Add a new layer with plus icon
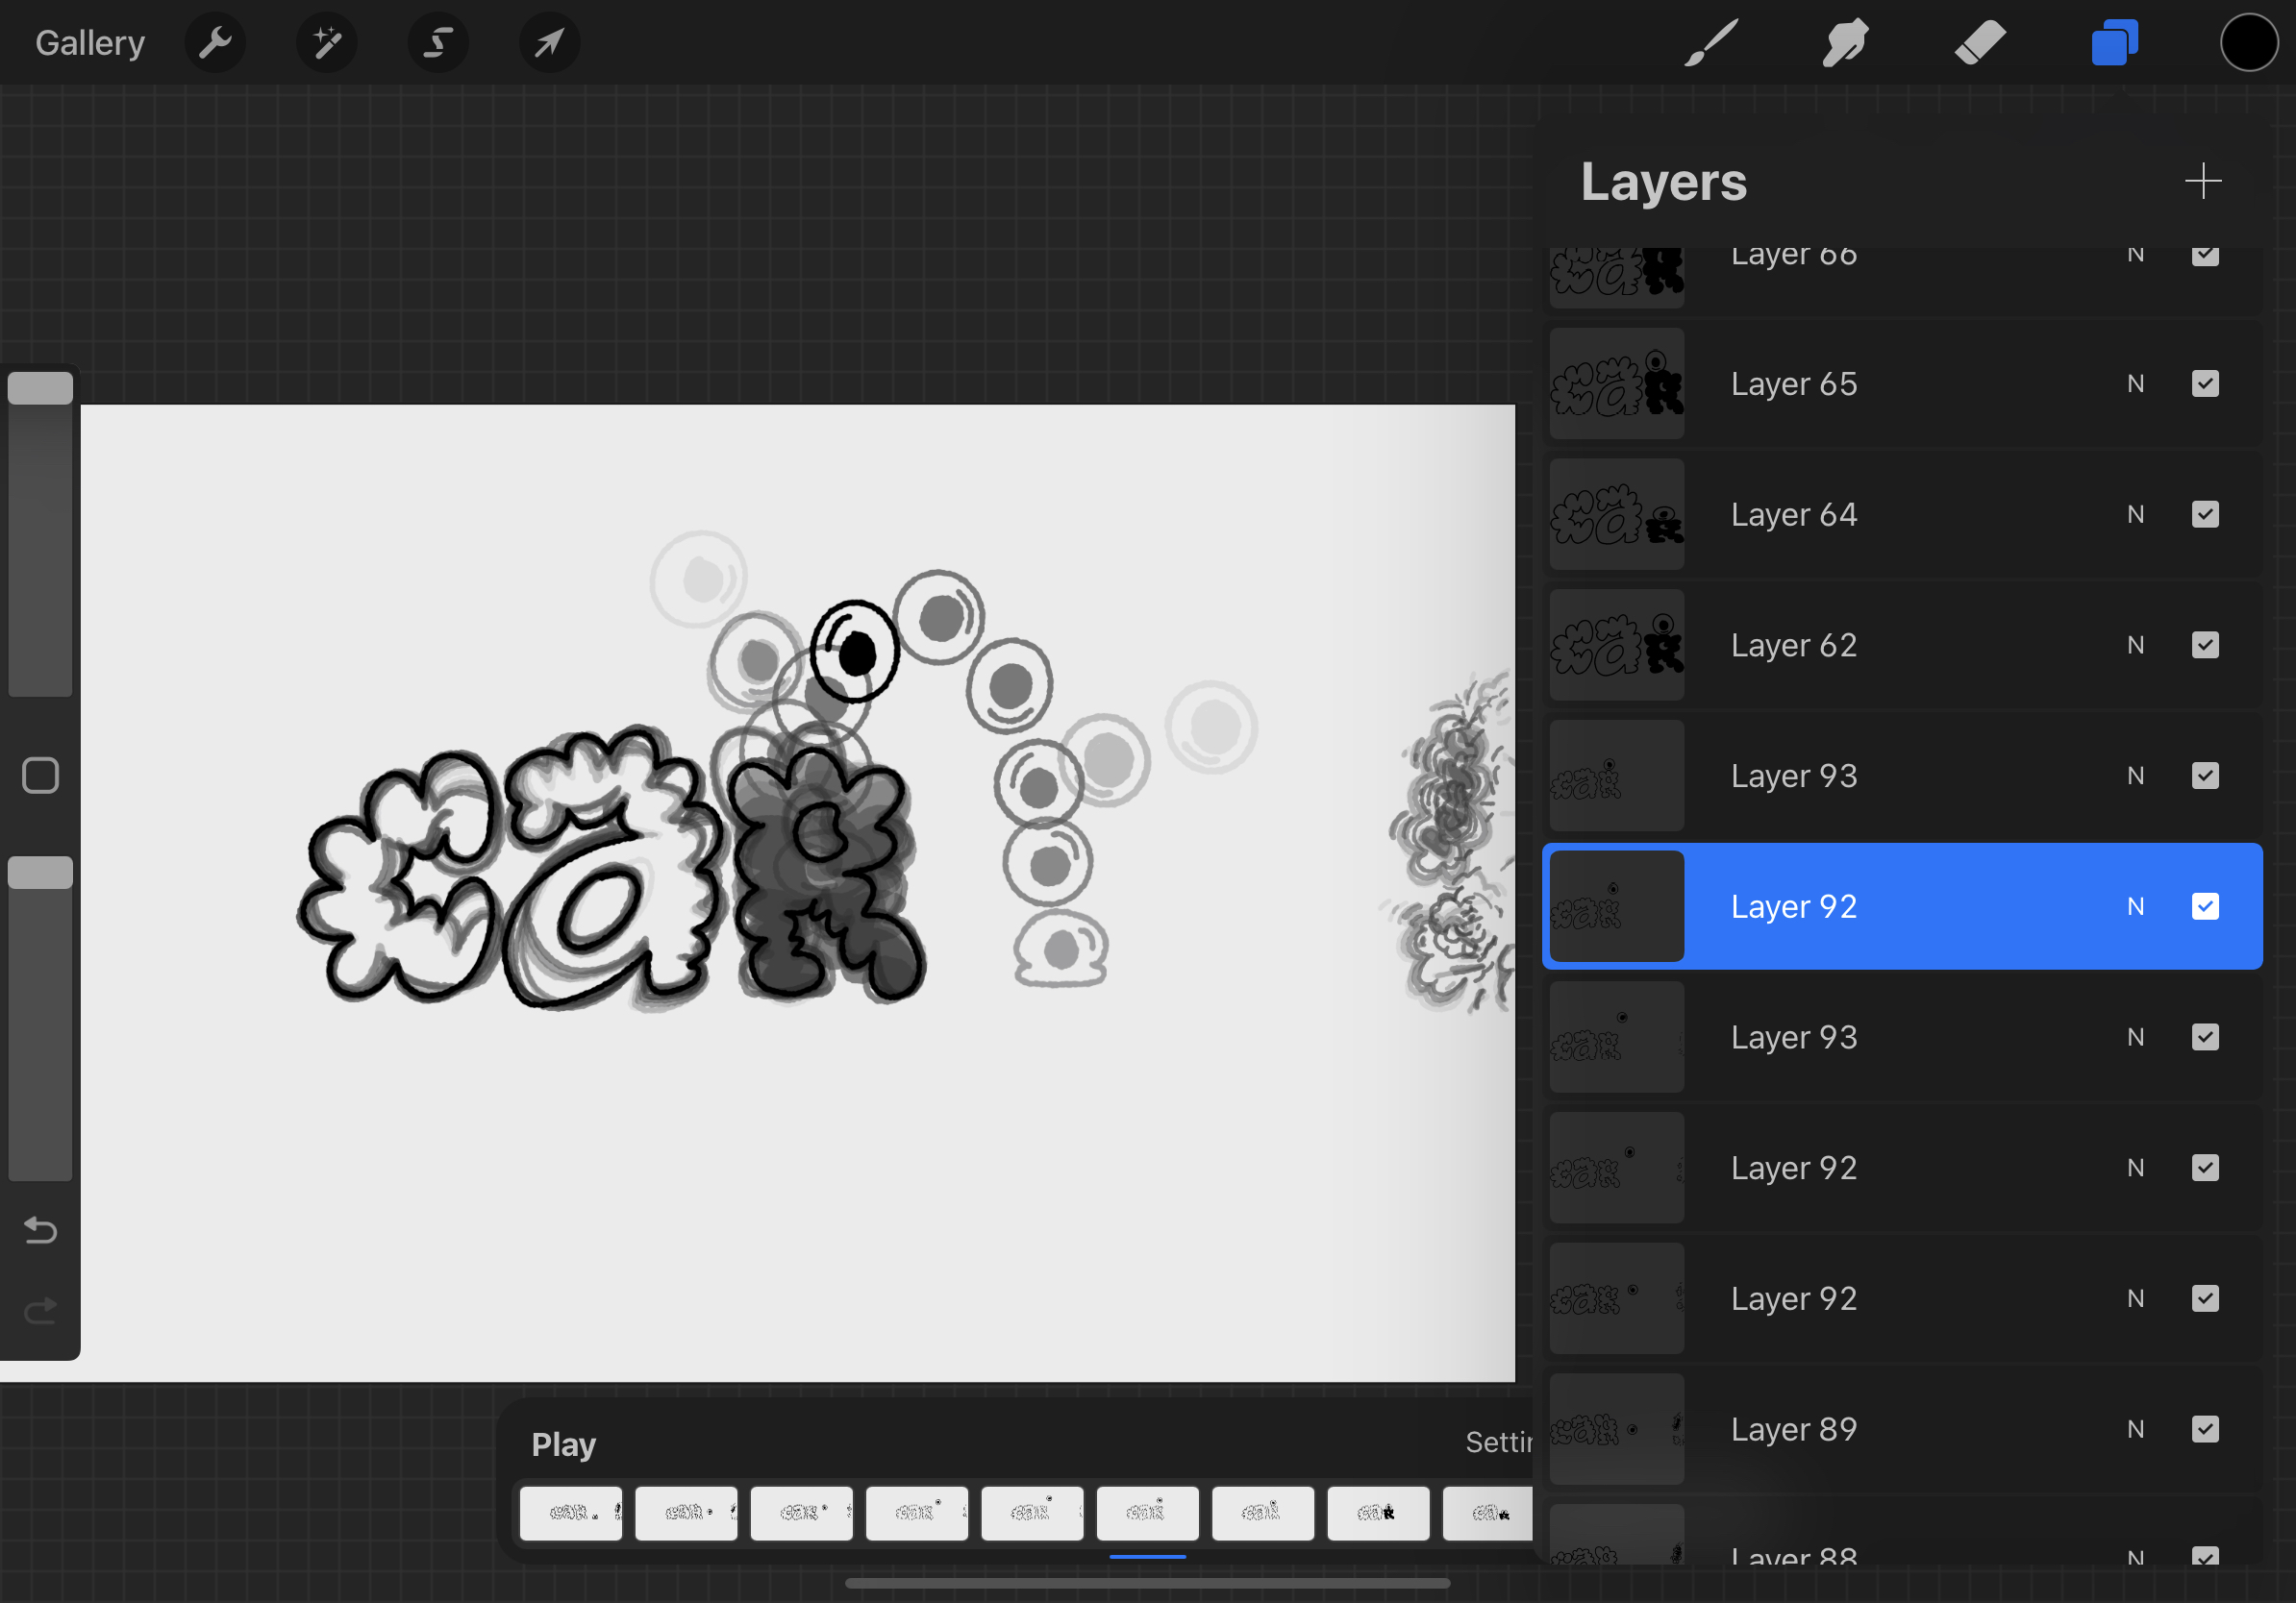 coord(2203,182)
